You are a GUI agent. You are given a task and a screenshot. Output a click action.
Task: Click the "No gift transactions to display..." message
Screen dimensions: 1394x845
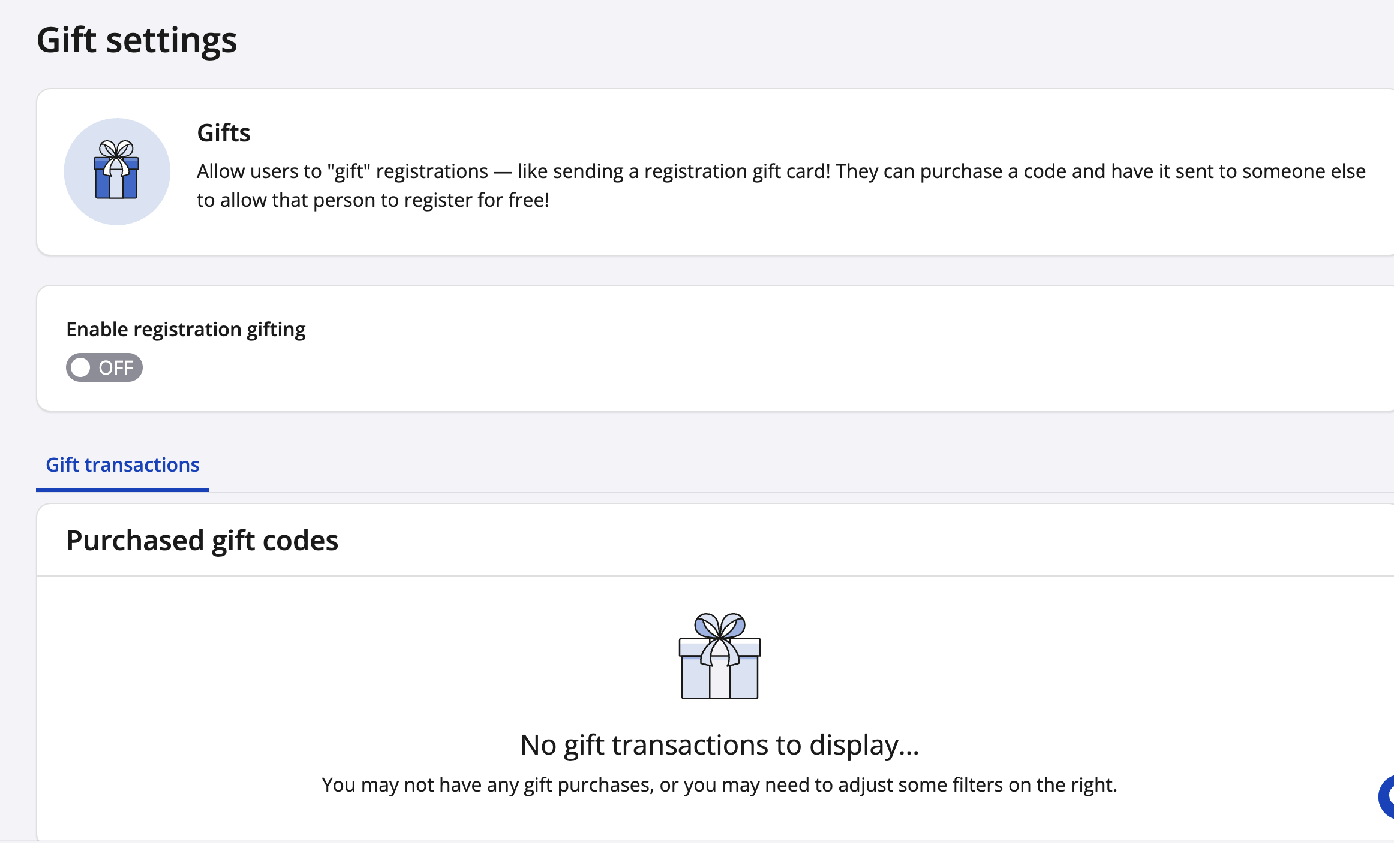tap(719, 745)
